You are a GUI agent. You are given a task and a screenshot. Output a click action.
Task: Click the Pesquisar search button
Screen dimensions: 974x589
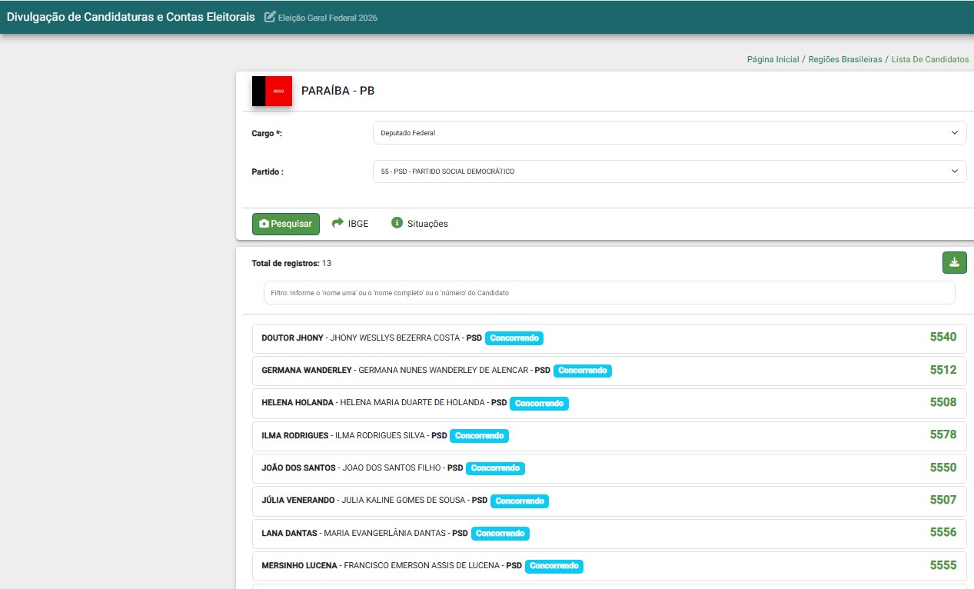coord(286,224)
